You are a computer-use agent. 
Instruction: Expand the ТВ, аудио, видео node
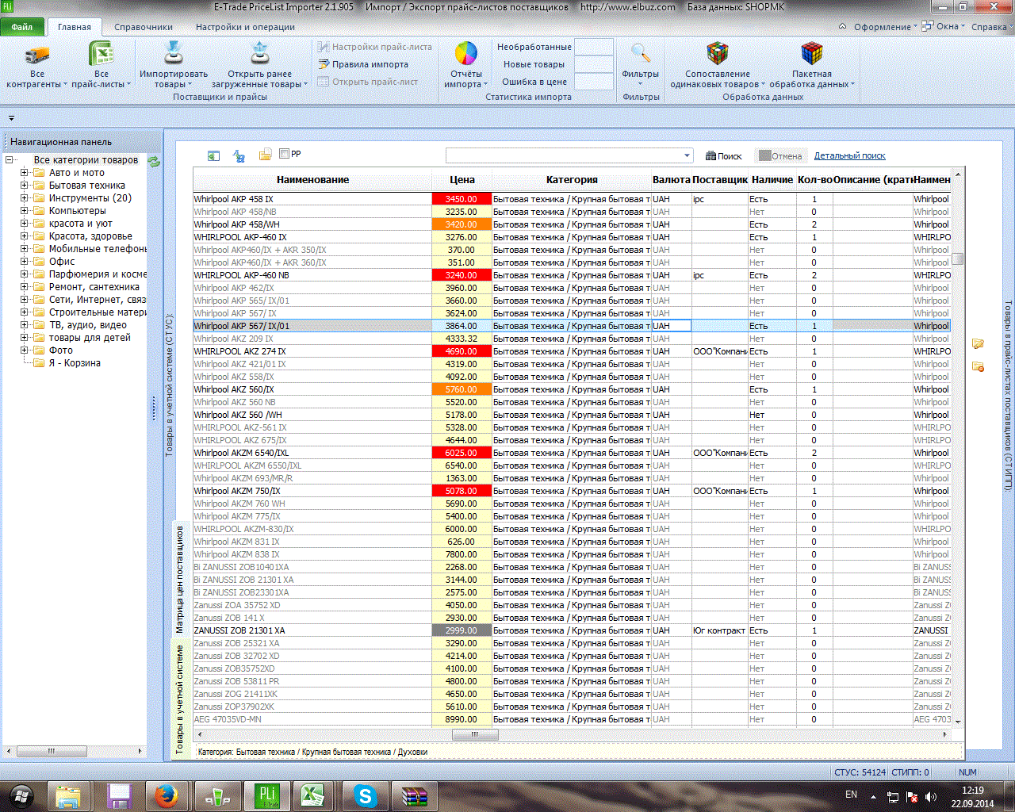coord(25,325)
